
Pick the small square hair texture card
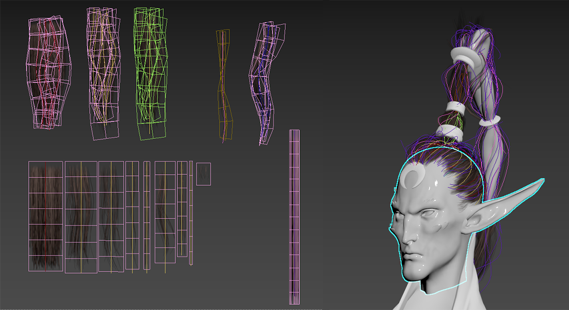203,174
